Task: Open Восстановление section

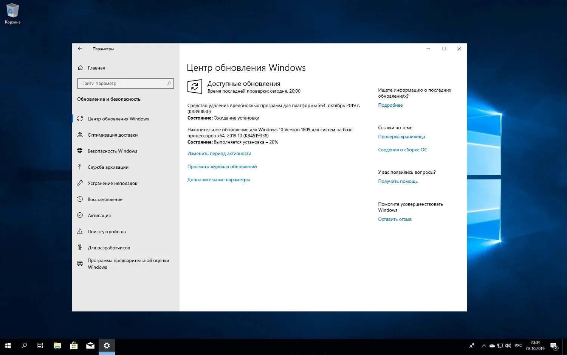Action: [105, 199]
